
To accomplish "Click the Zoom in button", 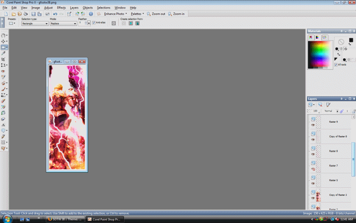I will (176, 14).
